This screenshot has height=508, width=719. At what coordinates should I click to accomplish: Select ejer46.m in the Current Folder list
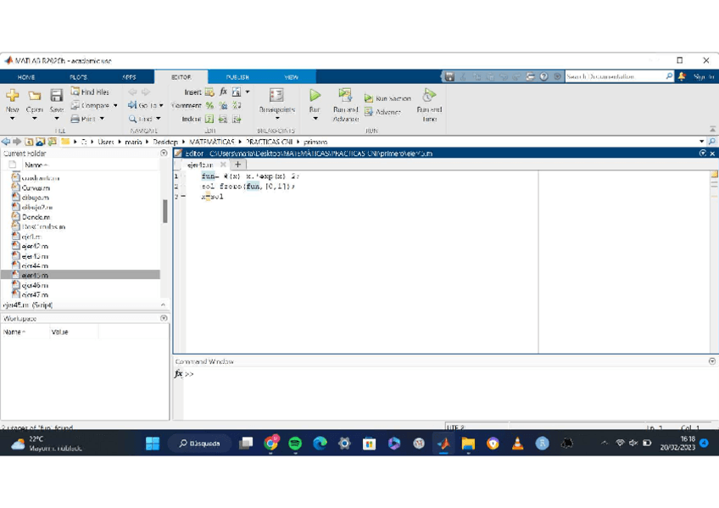coord(35,285)
